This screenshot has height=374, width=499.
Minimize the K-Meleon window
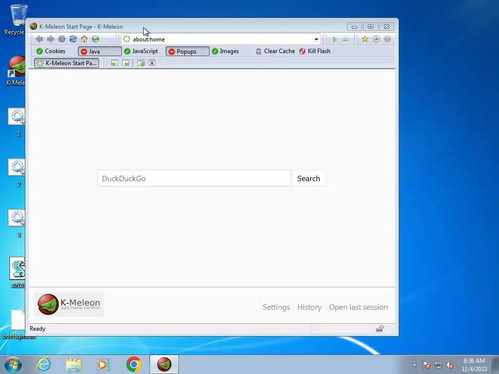(x=354, y=27)
